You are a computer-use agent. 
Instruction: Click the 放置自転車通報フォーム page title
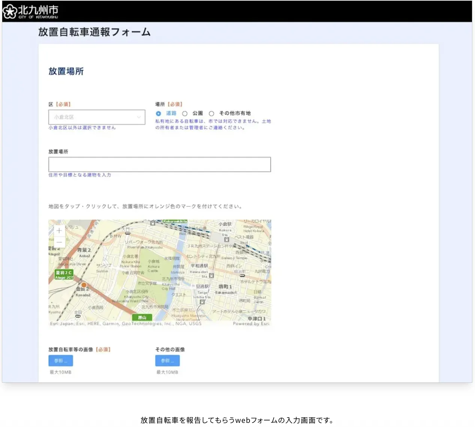point(94,32)
